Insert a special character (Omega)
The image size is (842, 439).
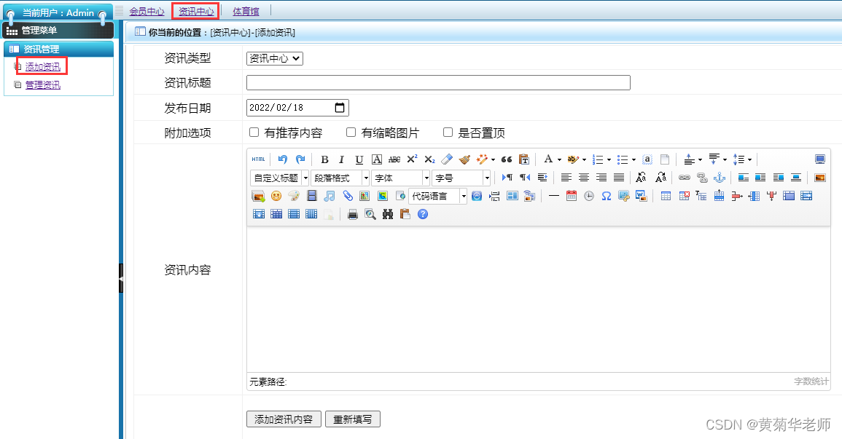[x=607, y=196]
